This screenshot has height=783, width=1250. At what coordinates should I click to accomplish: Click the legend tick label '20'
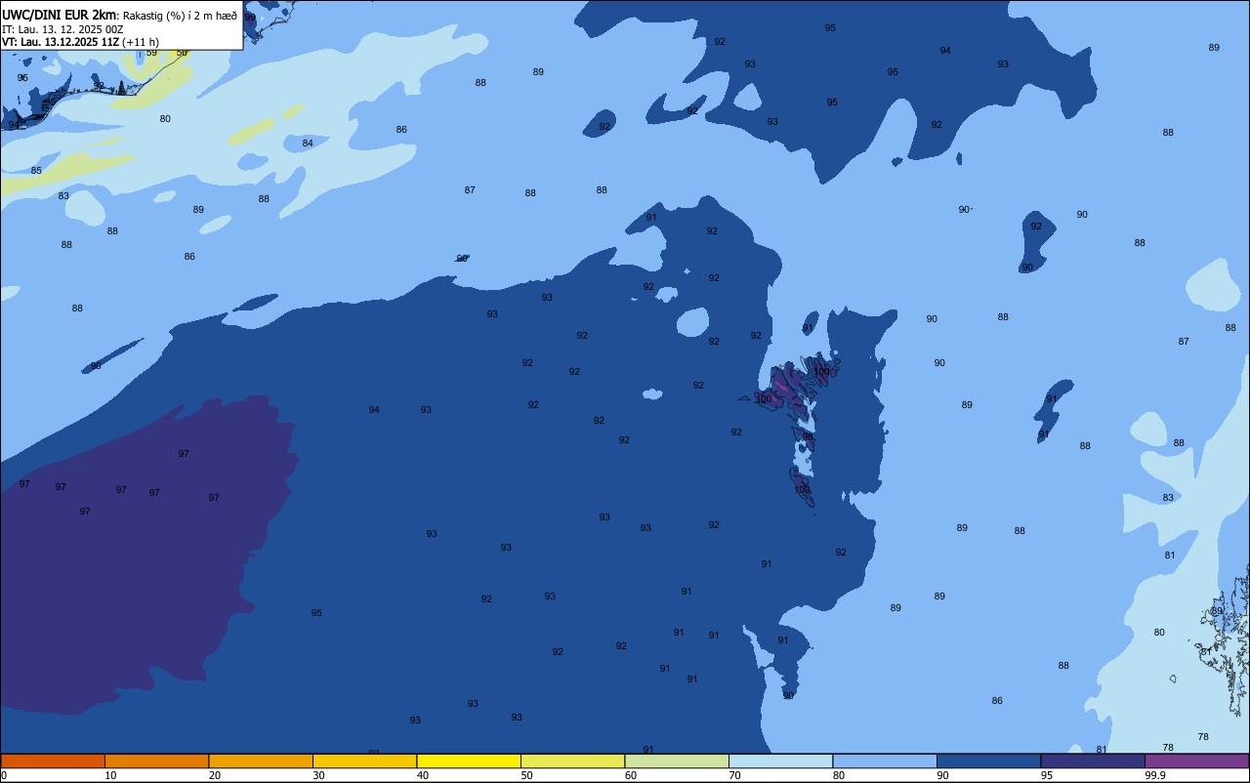(x=215, y=775)
